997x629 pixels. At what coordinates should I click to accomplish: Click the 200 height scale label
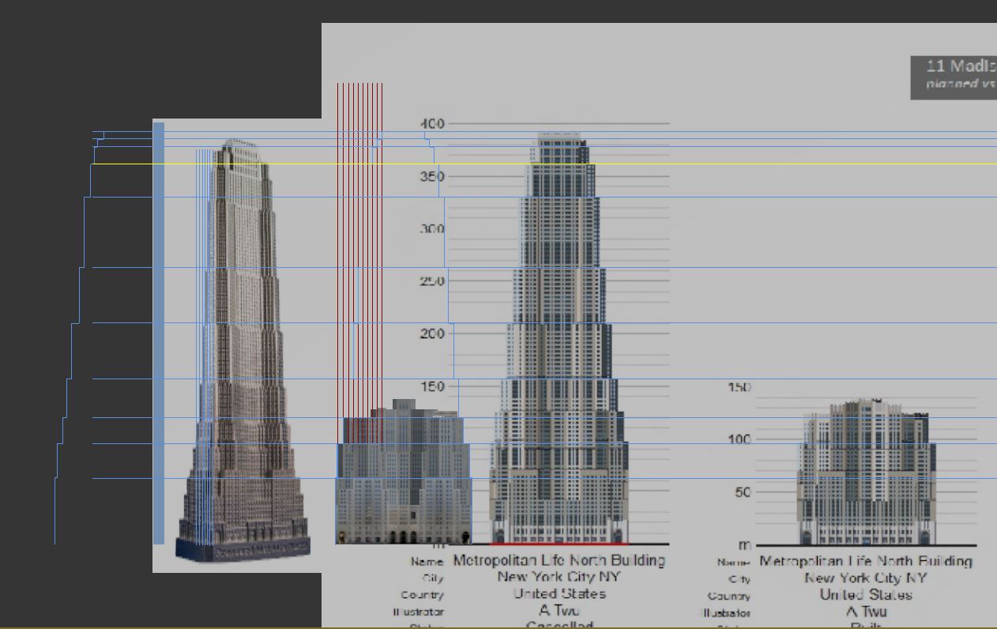point(433,333)
